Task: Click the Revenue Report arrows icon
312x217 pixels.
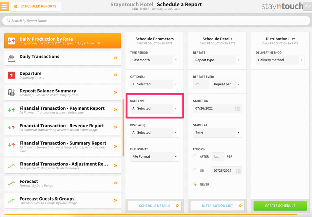Action: [11, 127]
